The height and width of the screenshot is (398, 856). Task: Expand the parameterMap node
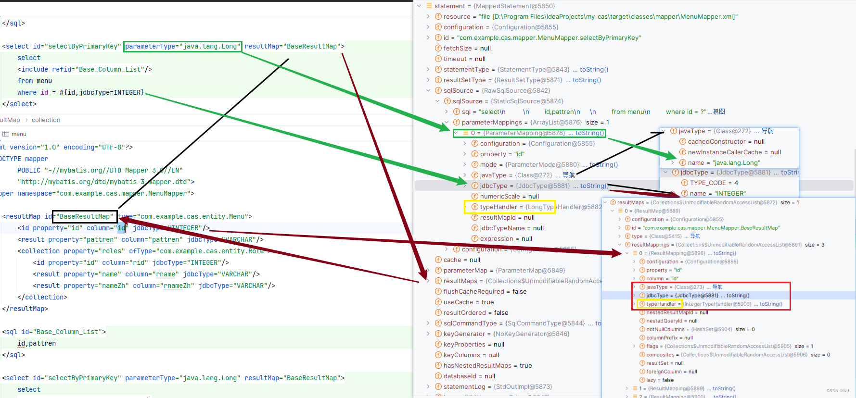[x=428, y=270]
